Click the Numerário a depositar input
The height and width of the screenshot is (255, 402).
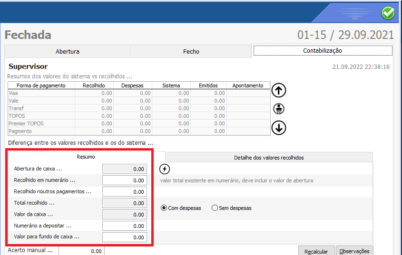[125, 226]
